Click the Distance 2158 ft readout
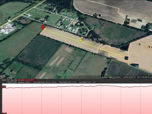152x114 pixels. pyautogui.click(x=24, y=82)
